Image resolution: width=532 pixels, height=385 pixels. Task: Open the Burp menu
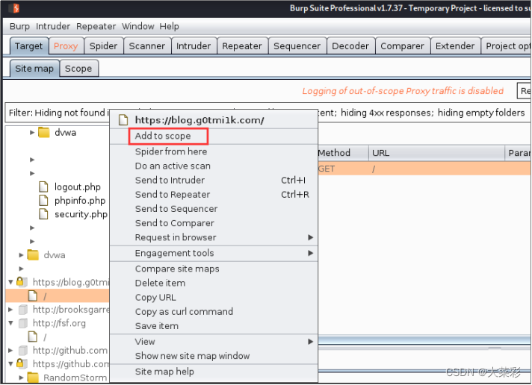(19, 26)
